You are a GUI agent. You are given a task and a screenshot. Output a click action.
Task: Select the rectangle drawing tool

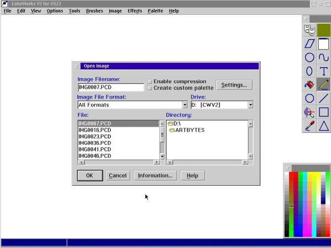[x=323, y=112]
